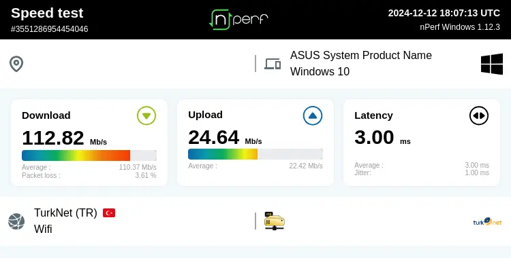511x258 pixels.
Task: Select the 112.82 download value
Action: (x=53, y=138)
